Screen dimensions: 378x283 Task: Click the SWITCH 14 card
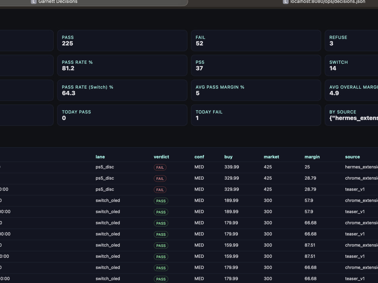click(x=352, y=65)
